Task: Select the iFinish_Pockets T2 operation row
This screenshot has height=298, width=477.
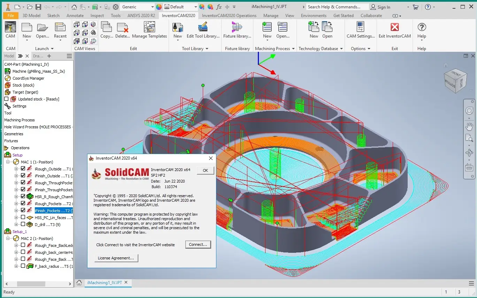Action: (54, 210)
